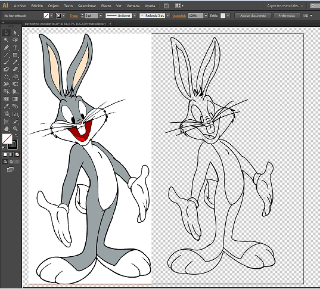The height and width of the screenshot is (289, 320).
Task: Pick the Direct Selection tool
Action: click(15, 33)
